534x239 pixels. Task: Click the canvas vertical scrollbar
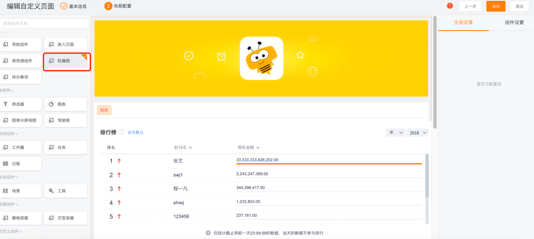coord(435,72)
